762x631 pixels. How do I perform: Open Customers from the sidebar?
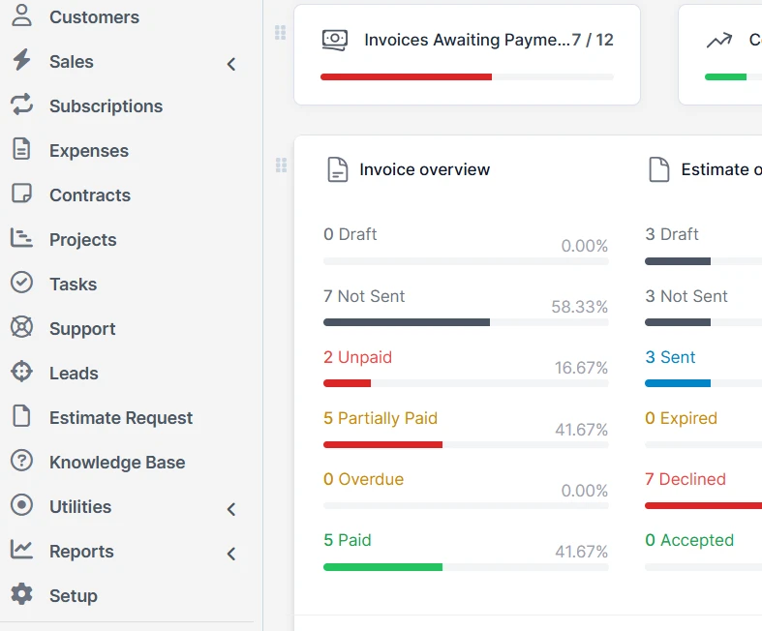click(94, 17)
